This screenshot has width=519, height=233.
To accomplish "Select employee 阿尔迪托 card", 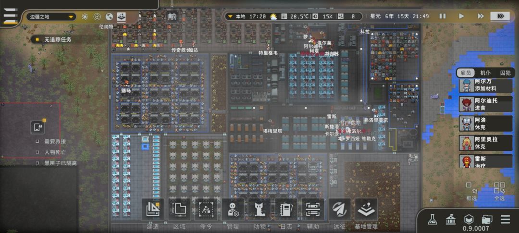I will (x=485, y=104).
